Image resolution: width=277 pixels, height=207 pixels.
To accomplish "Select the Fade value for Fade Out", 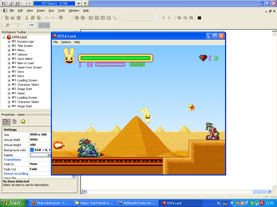I will 33,169.
